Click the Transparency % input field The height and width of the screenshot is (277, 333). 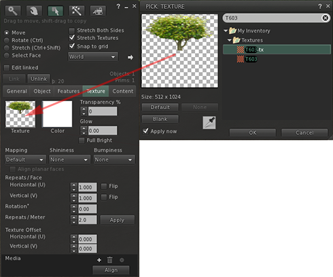pos(103,111)
